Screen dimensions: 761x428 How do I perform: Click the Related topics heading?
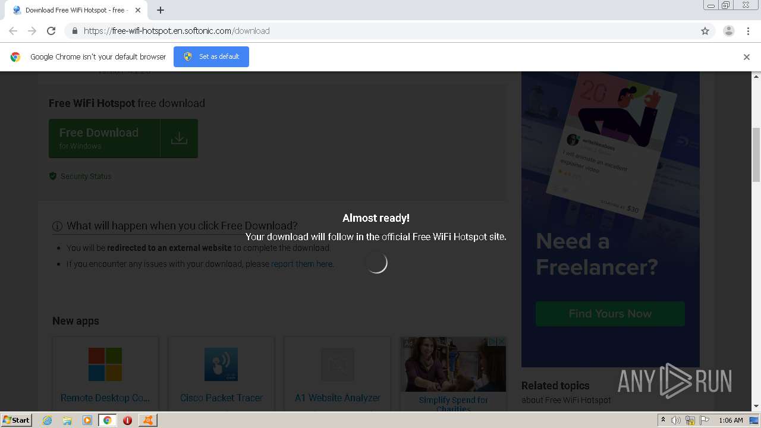555,386
